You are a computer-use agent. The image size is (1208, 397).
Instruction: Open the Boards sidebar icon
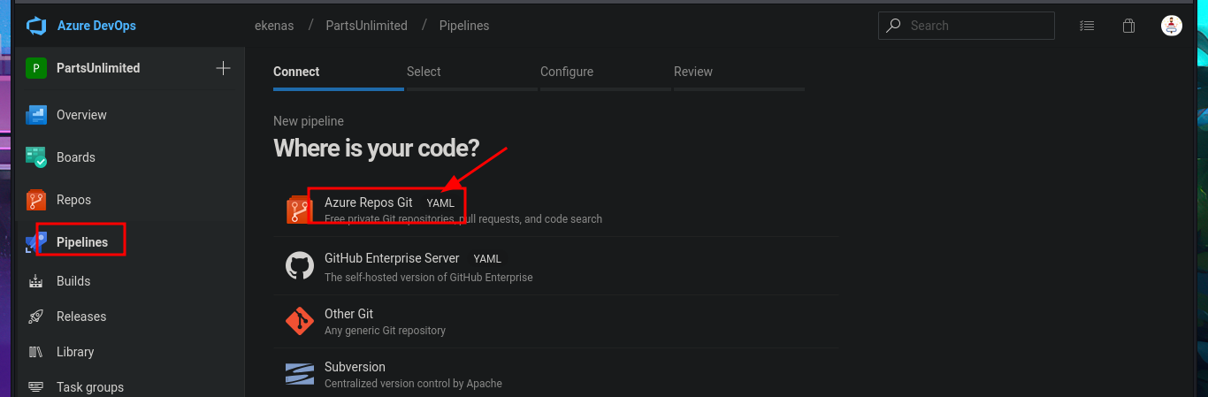point(36,157)
